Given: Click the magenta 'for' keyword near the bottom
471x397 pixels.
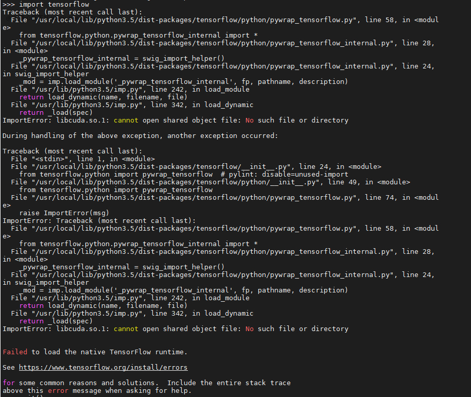Looking at the screenshot, I should 8,383.
